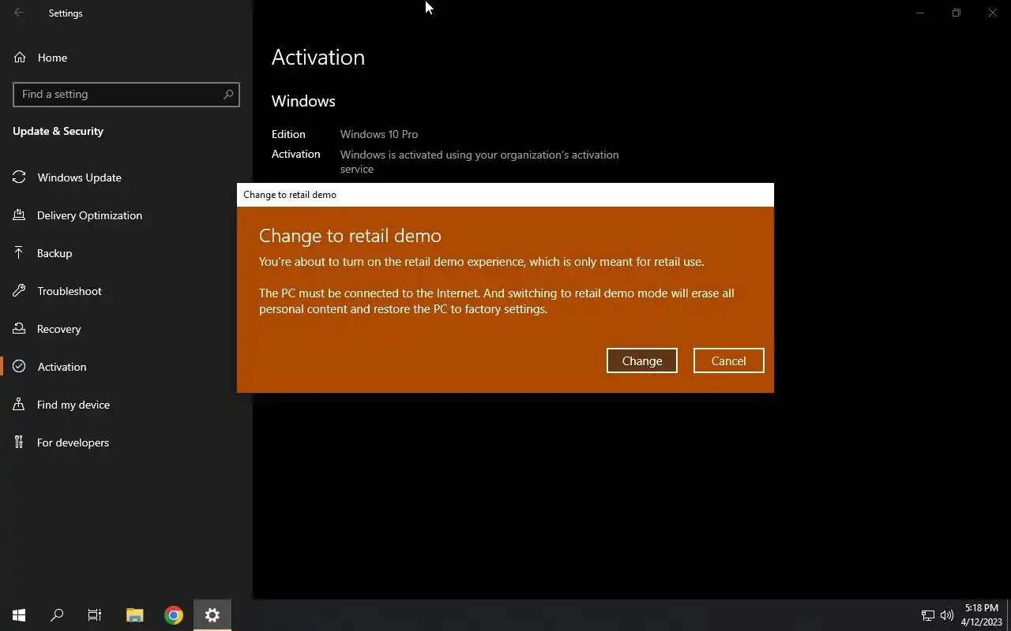Open For developers page
1011x631 pixels.
coord(126,442)
